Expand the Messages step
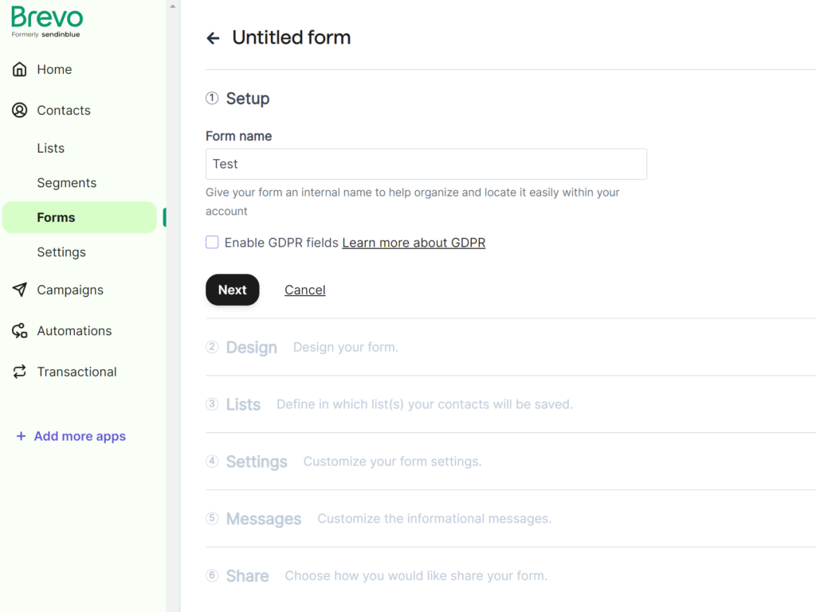The width and height of the screenshot is (816, 612). tap(263, 519)
